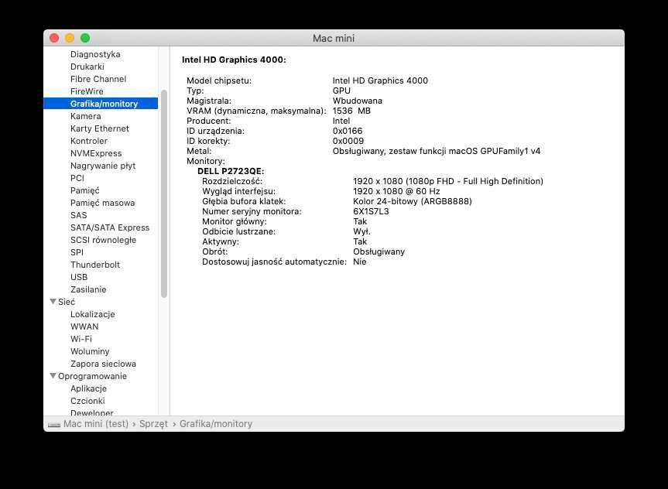Choose SPI in the sidebar

(77, 252)
